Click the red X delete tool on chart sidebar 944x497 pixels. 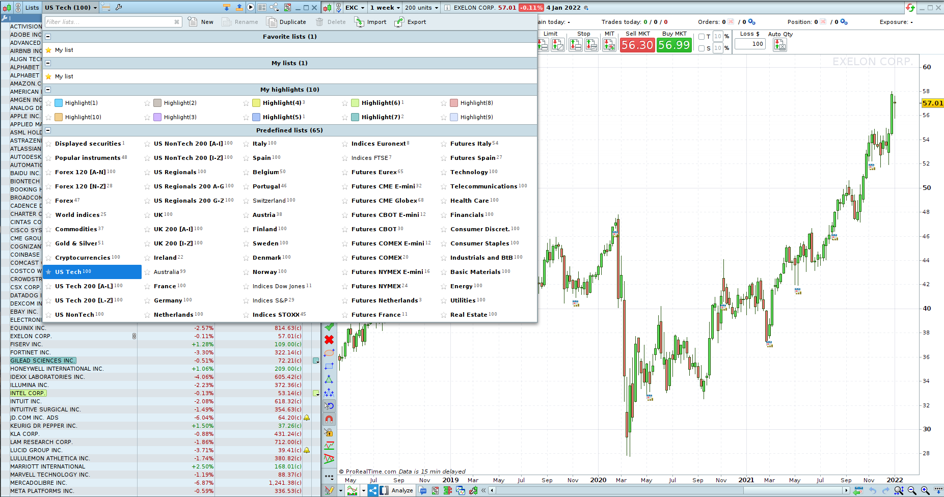pos(329,340)
